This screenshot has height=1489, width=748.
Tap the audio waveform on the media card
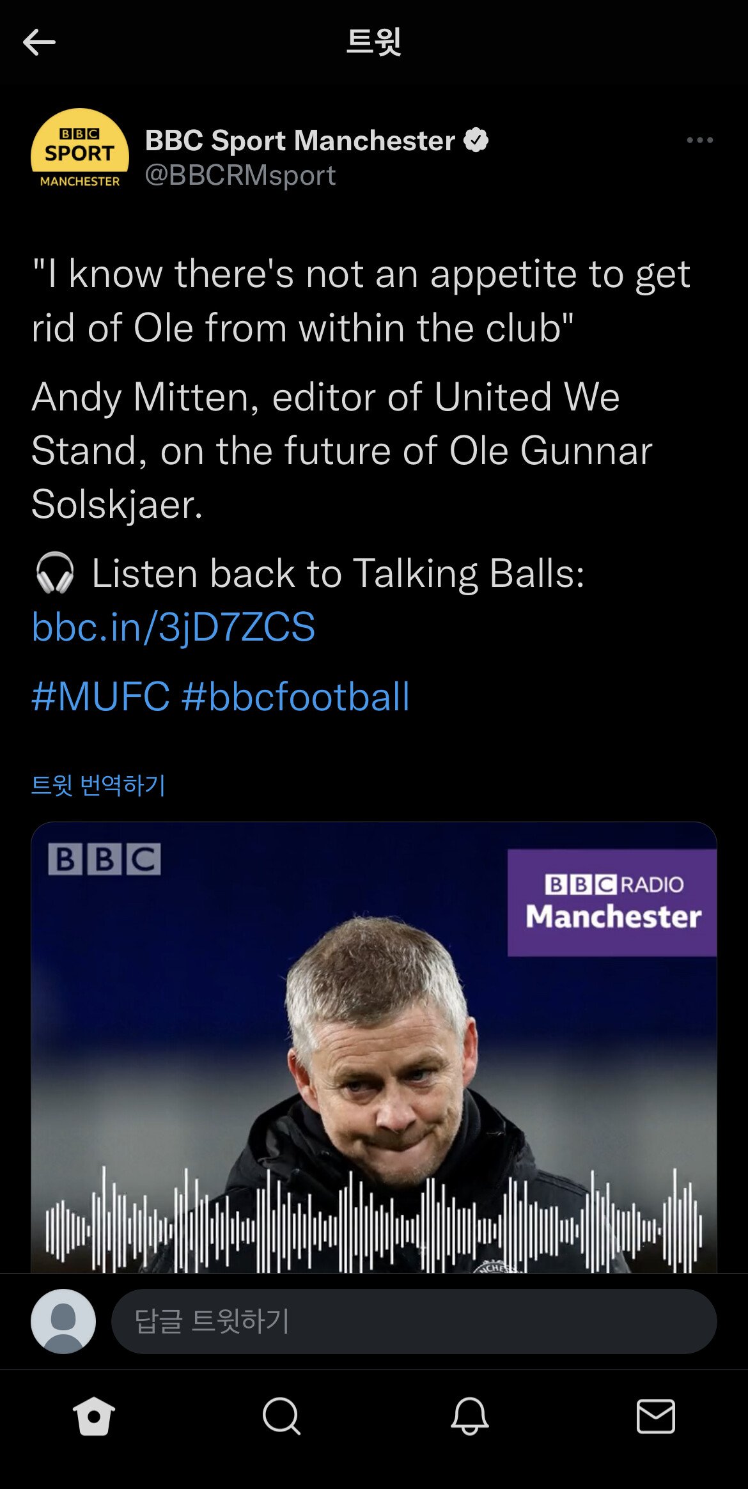coord(374,1221)
